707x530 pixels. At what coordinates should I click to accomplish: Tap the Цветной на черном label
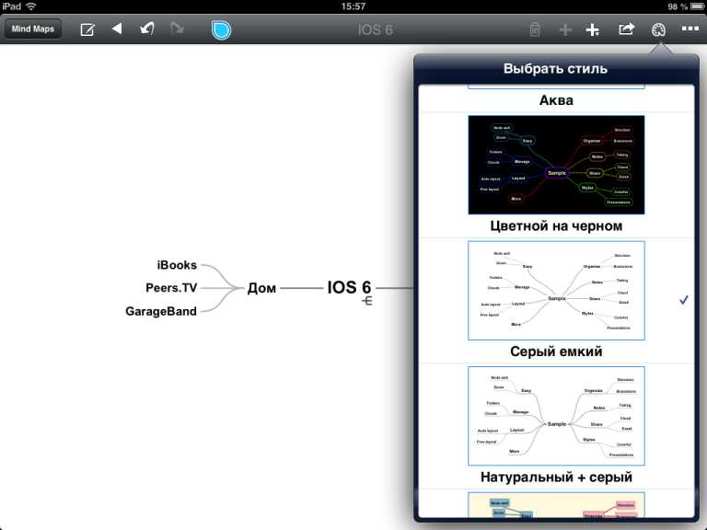point(556,225)
